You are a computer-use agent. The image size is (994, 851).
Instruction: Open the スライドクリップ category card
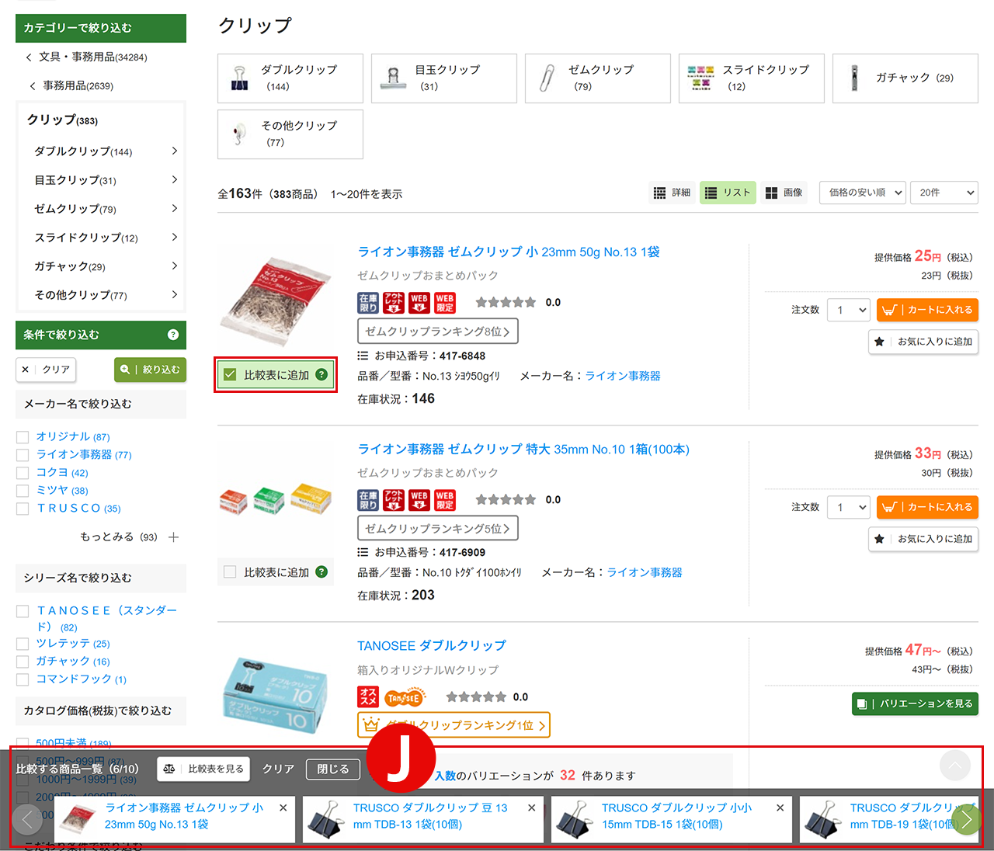(752, 78)
